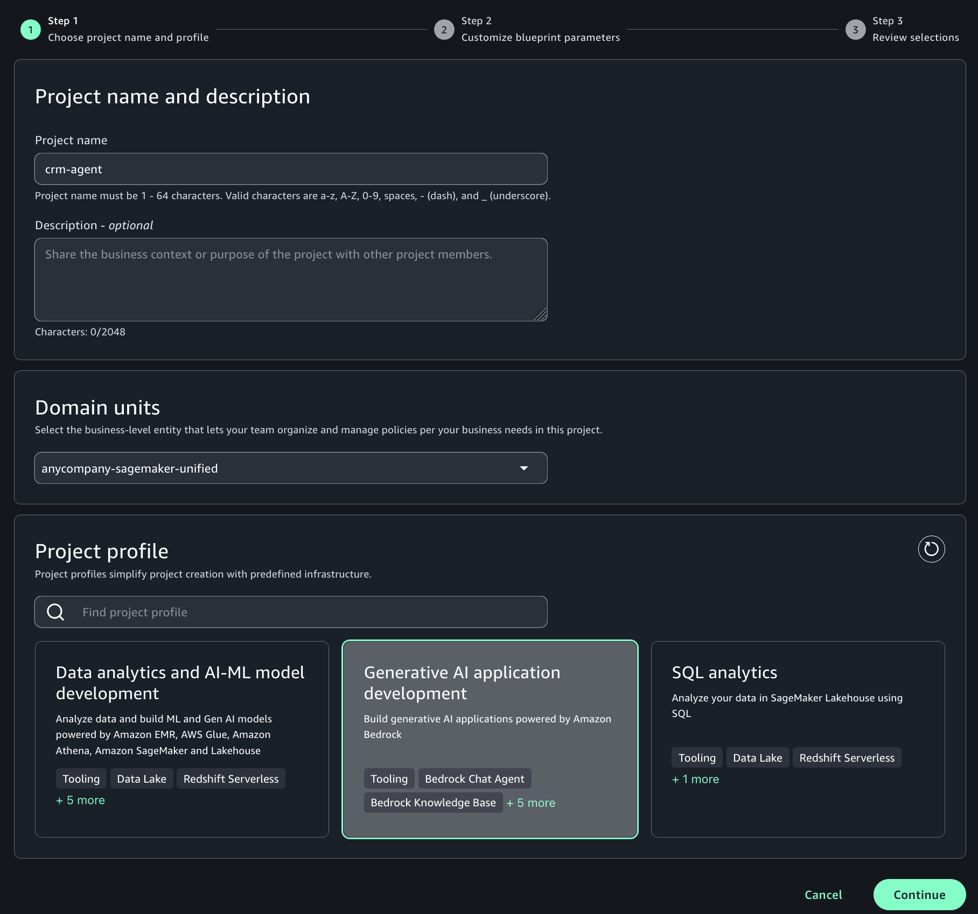This screenshot has width=978, height=914.
Task: Click the Step 3 circle indicator
Action: click(x=855, y=30)
